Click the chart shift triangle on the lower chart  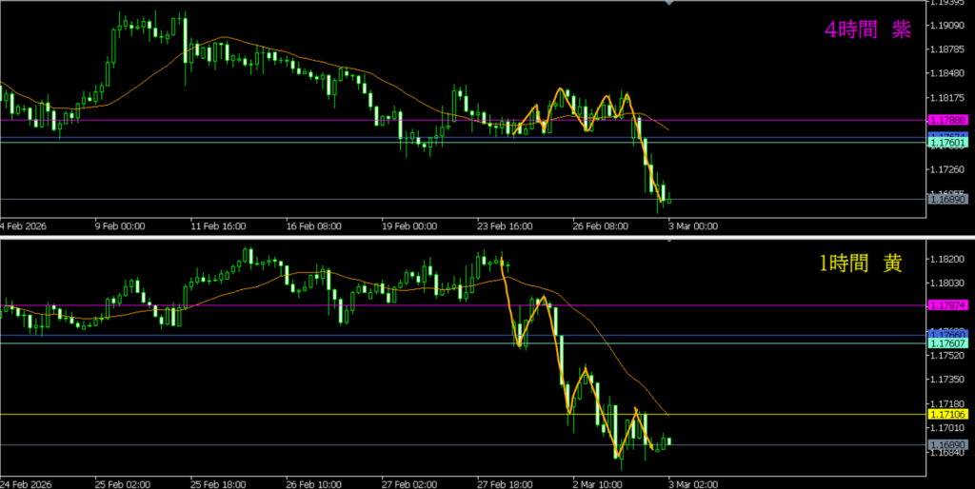click(x=669, y=241)
